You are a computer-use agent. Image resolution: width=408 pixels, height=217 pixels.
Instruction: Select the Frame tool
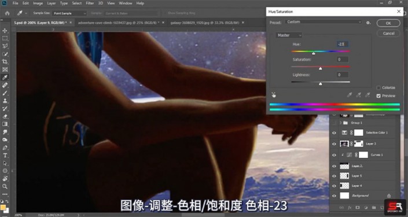[x=5, y=69]
